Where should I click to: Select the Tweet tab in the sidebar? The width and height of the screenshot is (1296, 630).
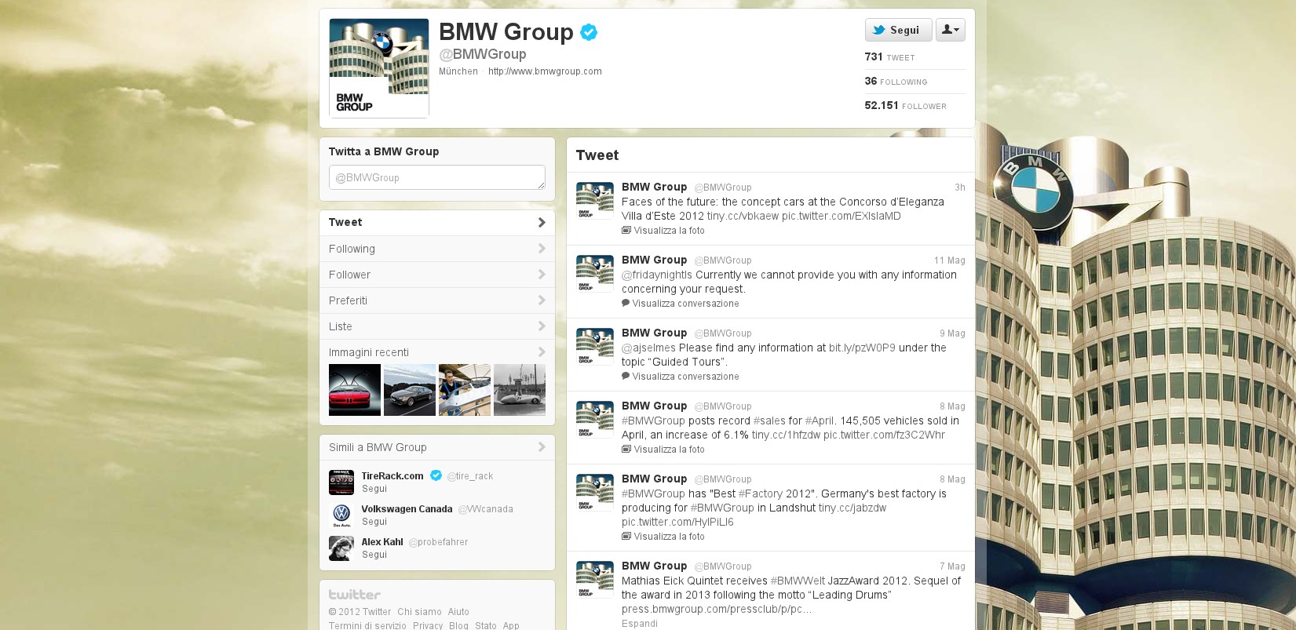(x=436, y=223)
